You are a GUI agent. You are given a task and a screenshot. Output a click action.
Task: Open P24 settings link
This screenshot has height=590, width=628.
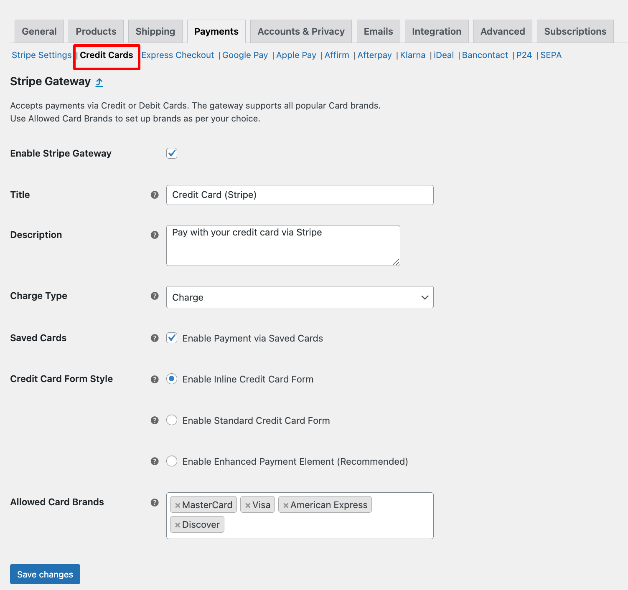pyautogui.click(x=524, y=55)
